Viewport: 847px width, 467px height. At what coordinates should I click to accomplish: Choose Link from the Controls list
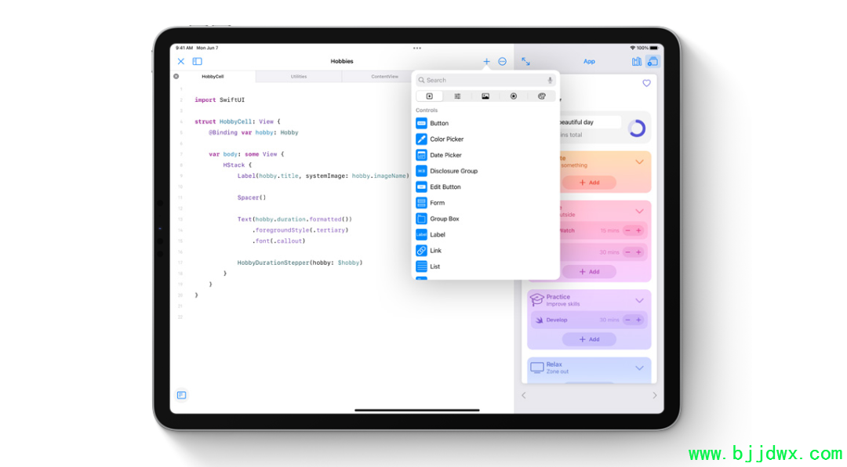pyautogui.click(x=485, y=251)
